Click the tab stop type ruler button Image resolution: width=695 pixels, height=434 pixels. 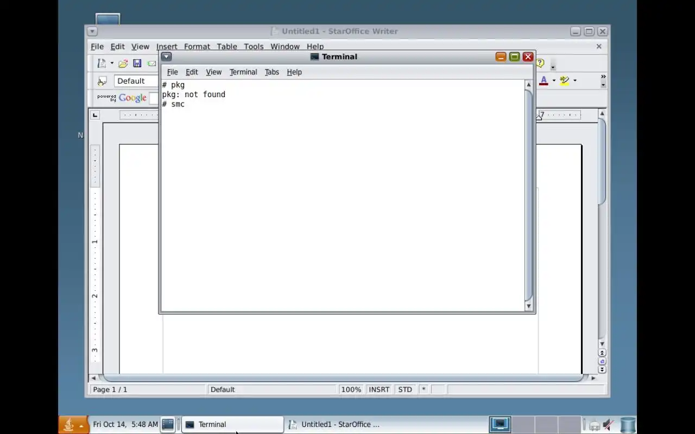pos(96,115)
